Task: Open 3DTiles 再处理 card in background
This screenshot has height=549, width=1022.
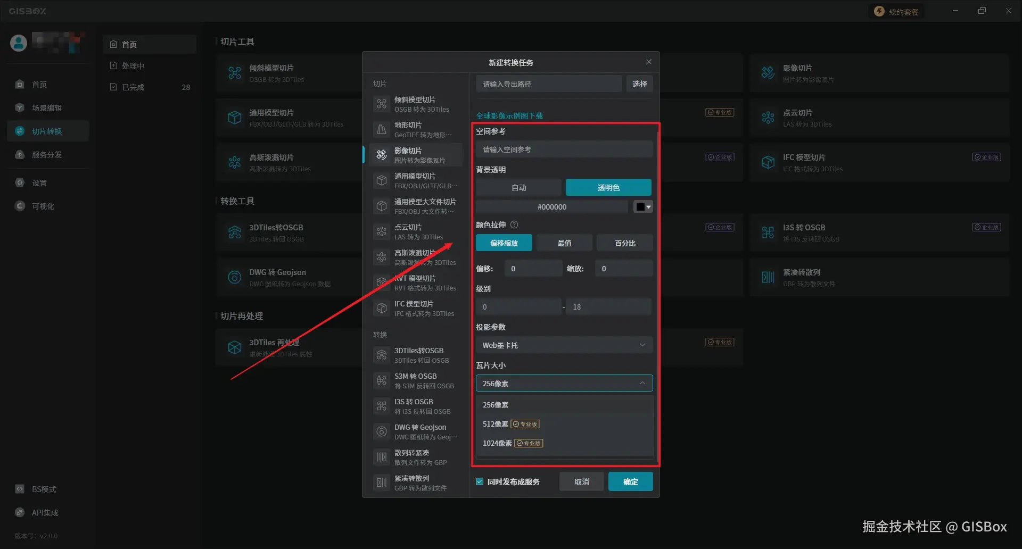Action: [289, 348]
